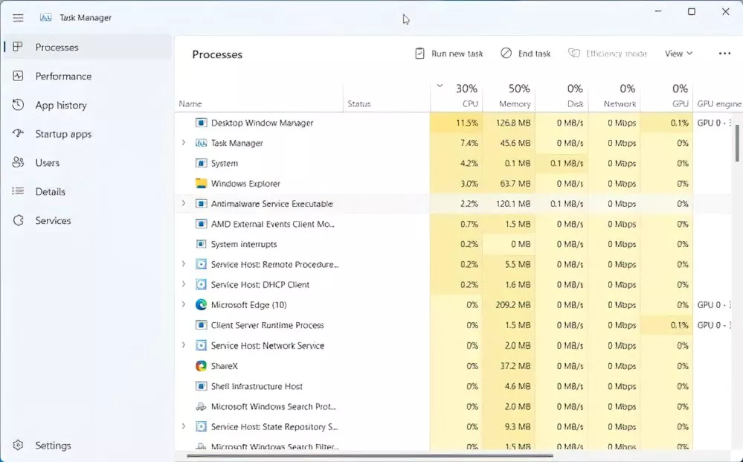Click the Desktop Window Manager process icon
The height and width of the screenshot is (462, 743).
(201, 123)
